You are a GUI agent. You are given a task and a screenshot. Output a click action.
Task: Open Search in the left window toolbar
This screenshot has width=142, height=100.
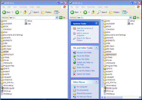34,12
